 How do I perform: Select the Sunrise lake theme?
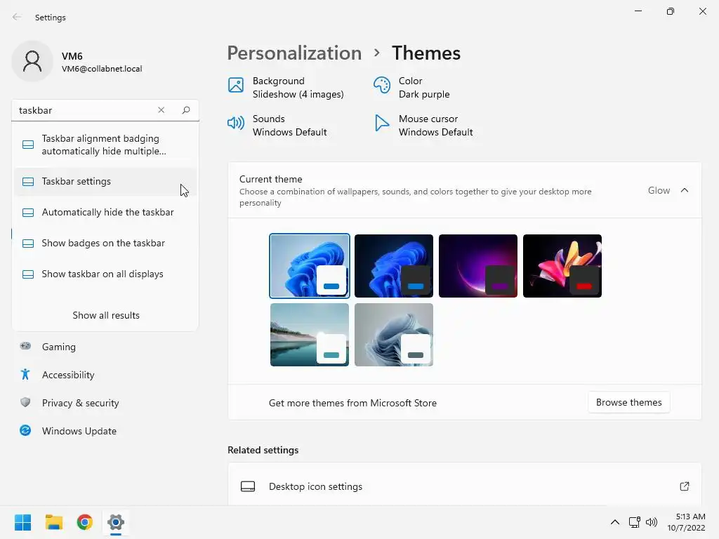(x=310, y=335)
